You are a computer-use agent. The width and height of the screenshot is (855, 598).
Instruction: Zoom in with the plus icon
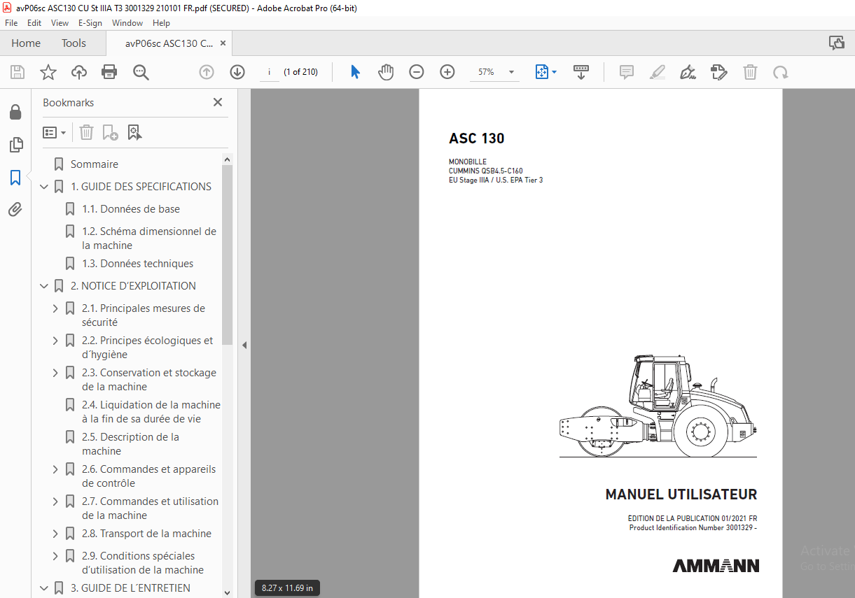tap(447, 72)
